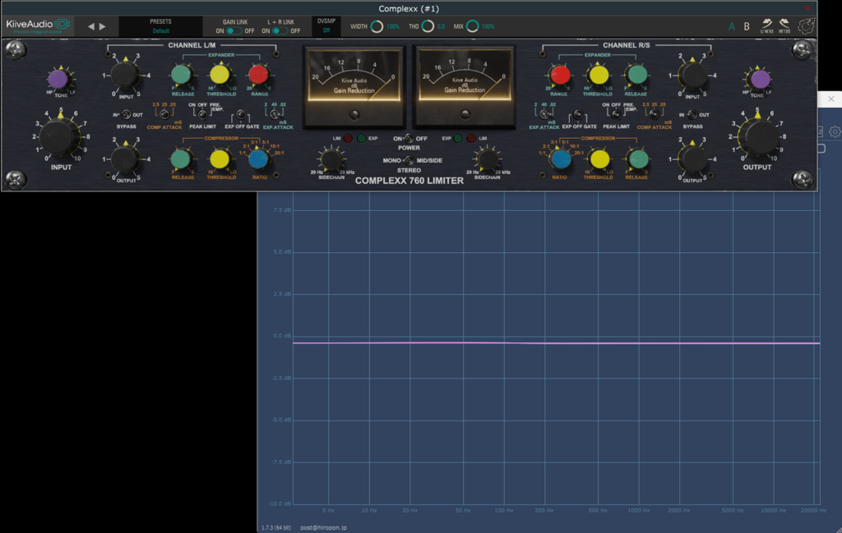Screen dimensions: 842x533
Task: Click Channel R/S small Output knob
Action: tap(692, 159)
